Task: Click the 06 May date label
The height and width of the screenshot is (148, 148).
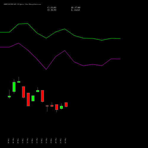Action: (x=13, y=141)
